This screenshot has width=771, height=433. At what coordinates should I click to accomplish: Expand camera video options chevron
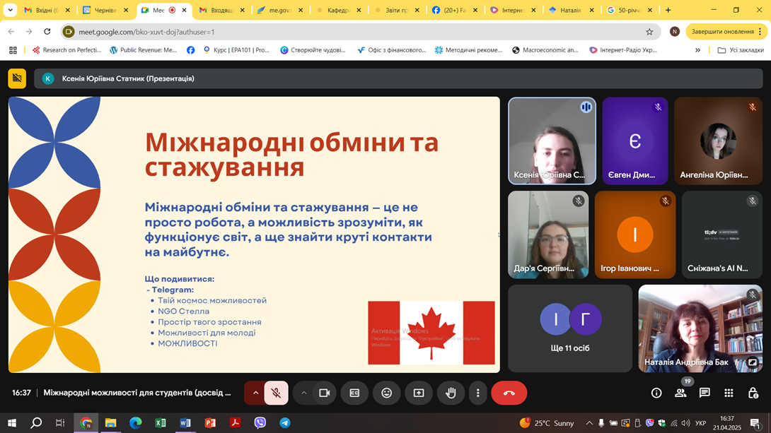(303, 393)
